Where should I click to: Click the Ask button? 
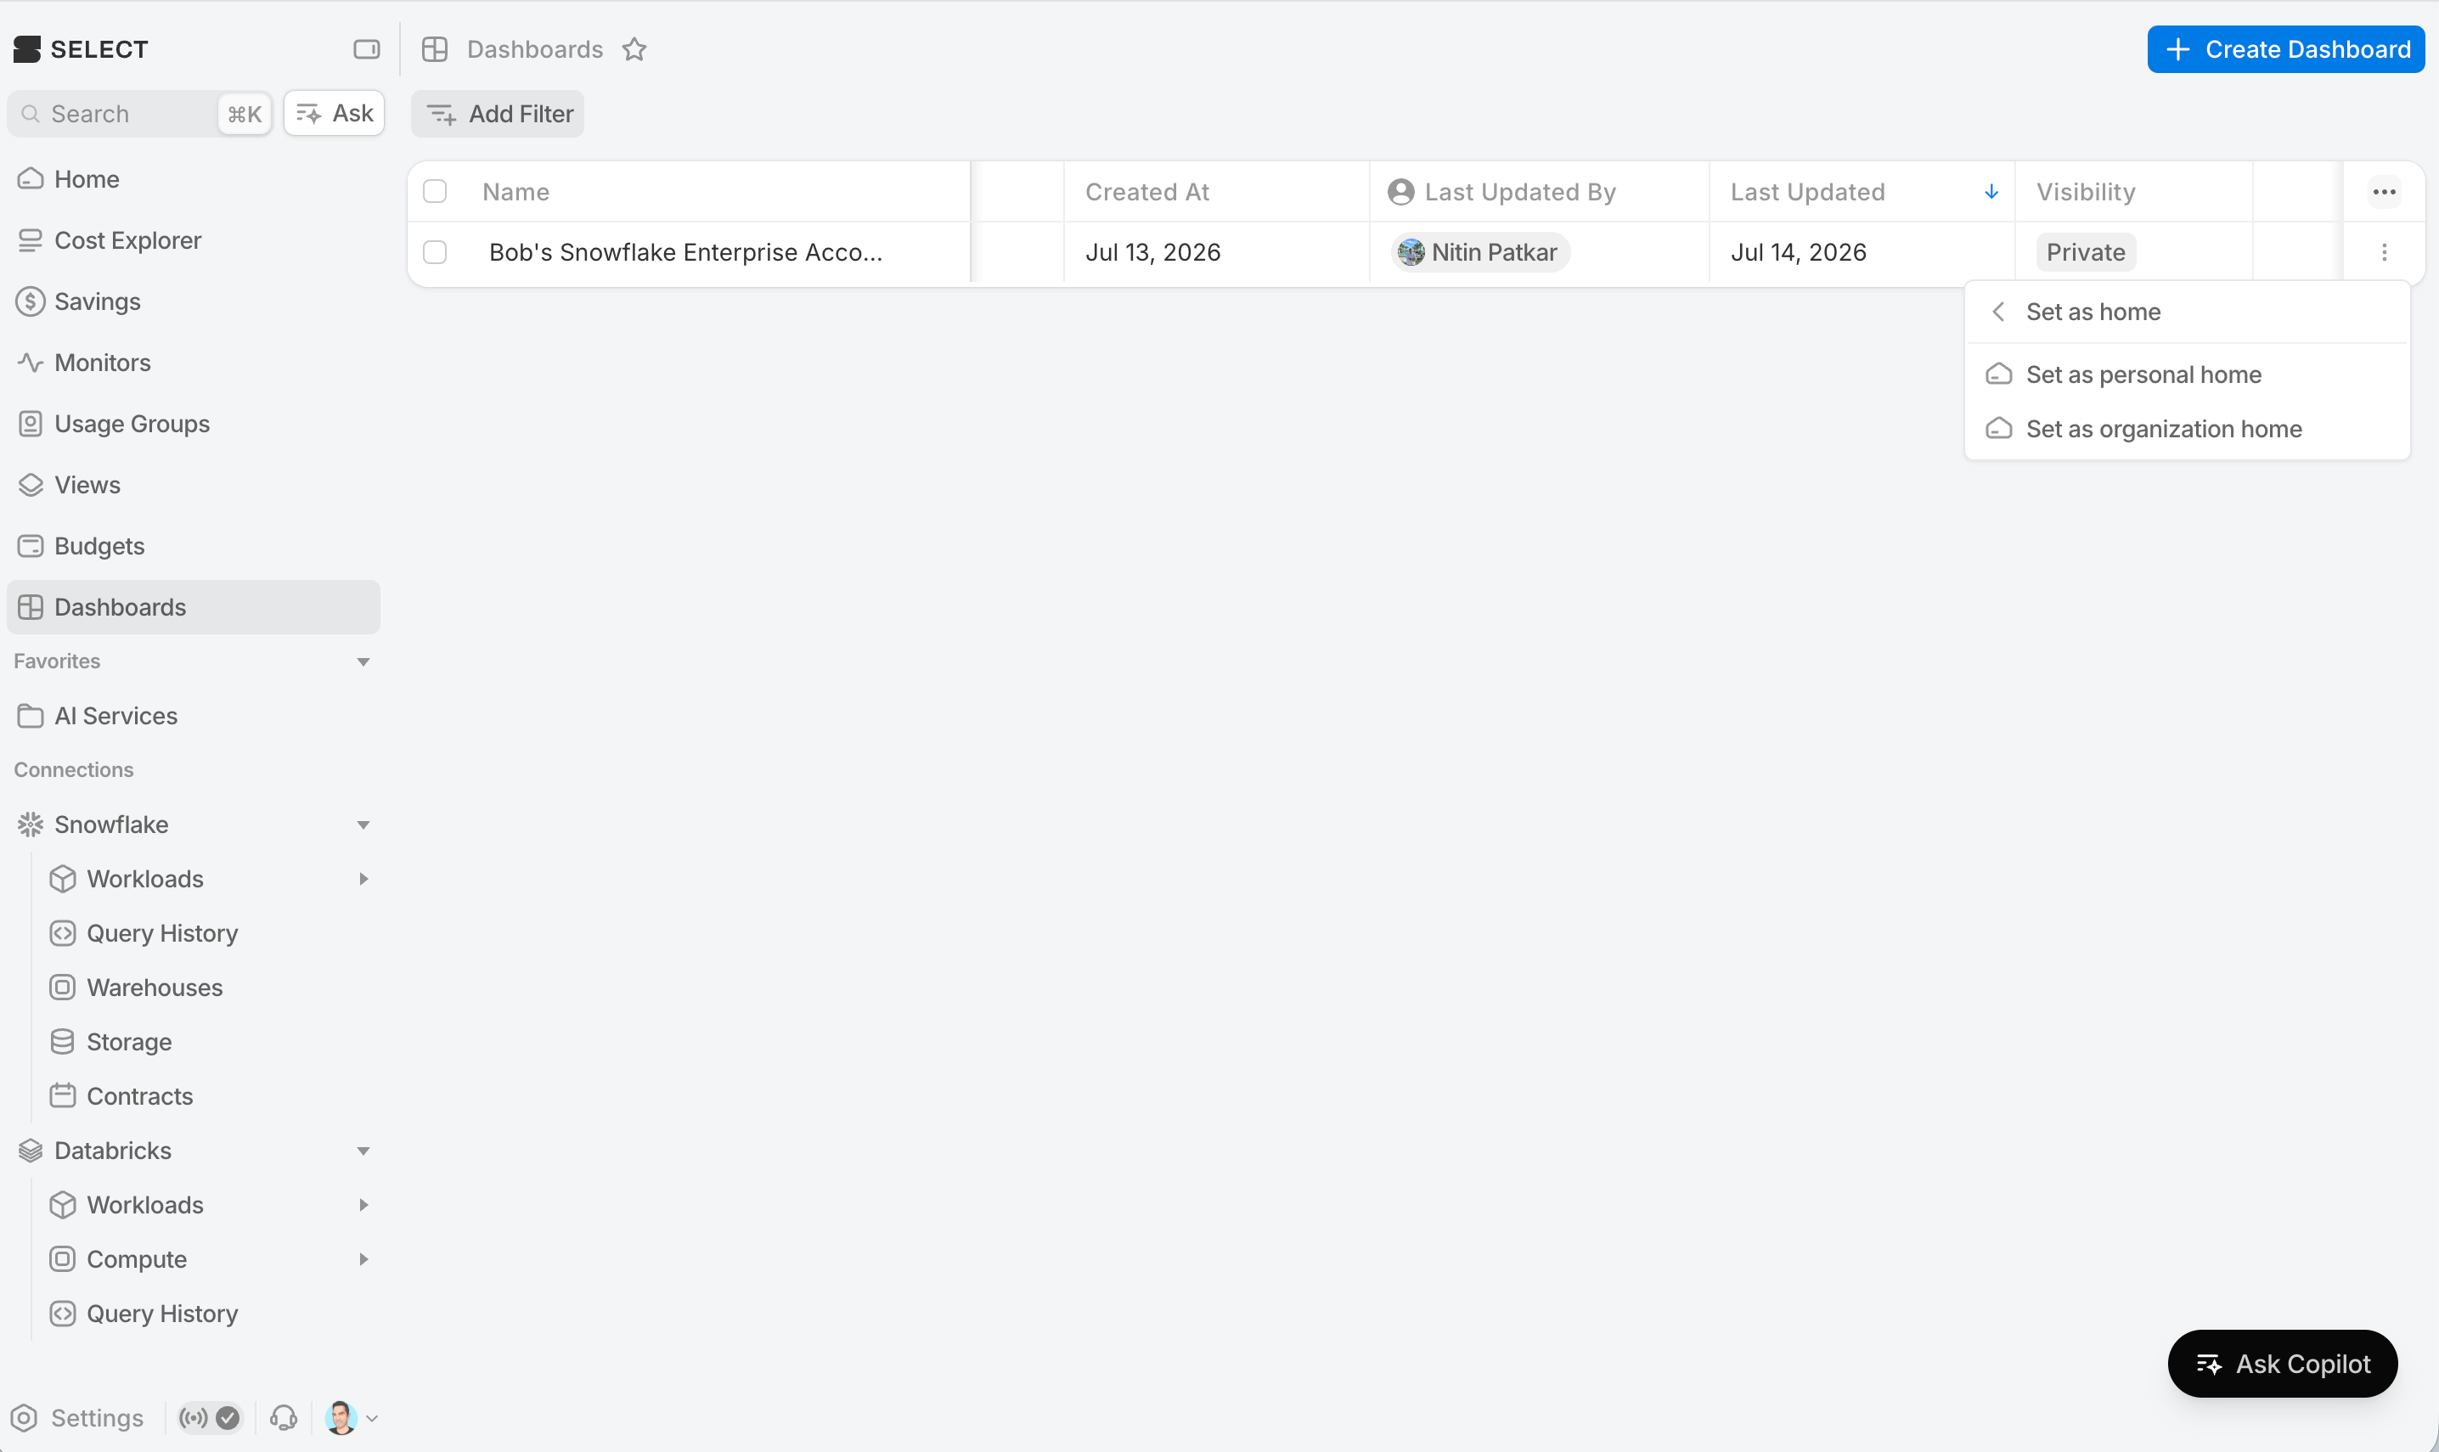coord(335,114)
